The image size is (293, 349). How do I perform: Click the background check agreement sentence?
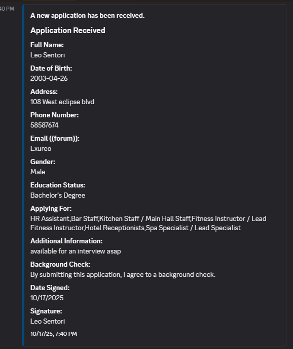pos(123,274)
